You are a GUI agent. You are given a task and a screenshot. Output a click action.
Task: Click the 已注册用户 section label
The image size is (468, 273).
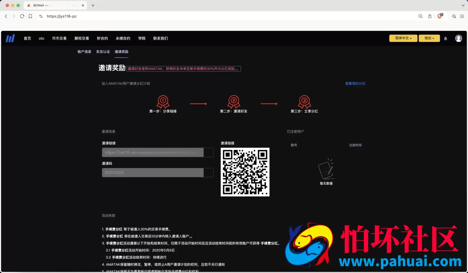tap(295, 132)
